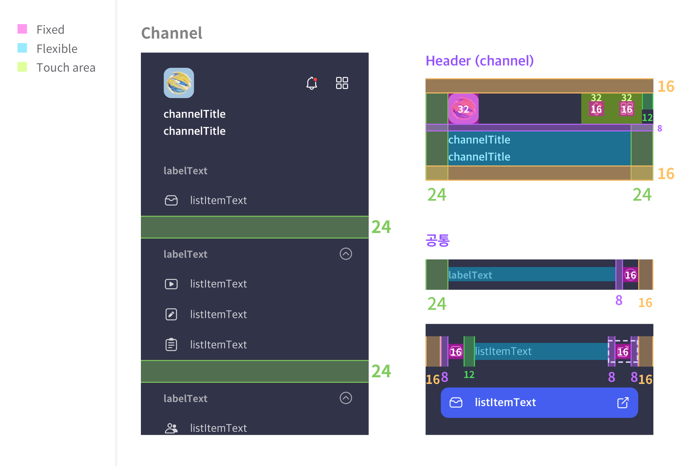Image resolution: width=693 pixels, height=466 pixels.
Task: Click the inbox icon in list
Action: click(171, 200)
